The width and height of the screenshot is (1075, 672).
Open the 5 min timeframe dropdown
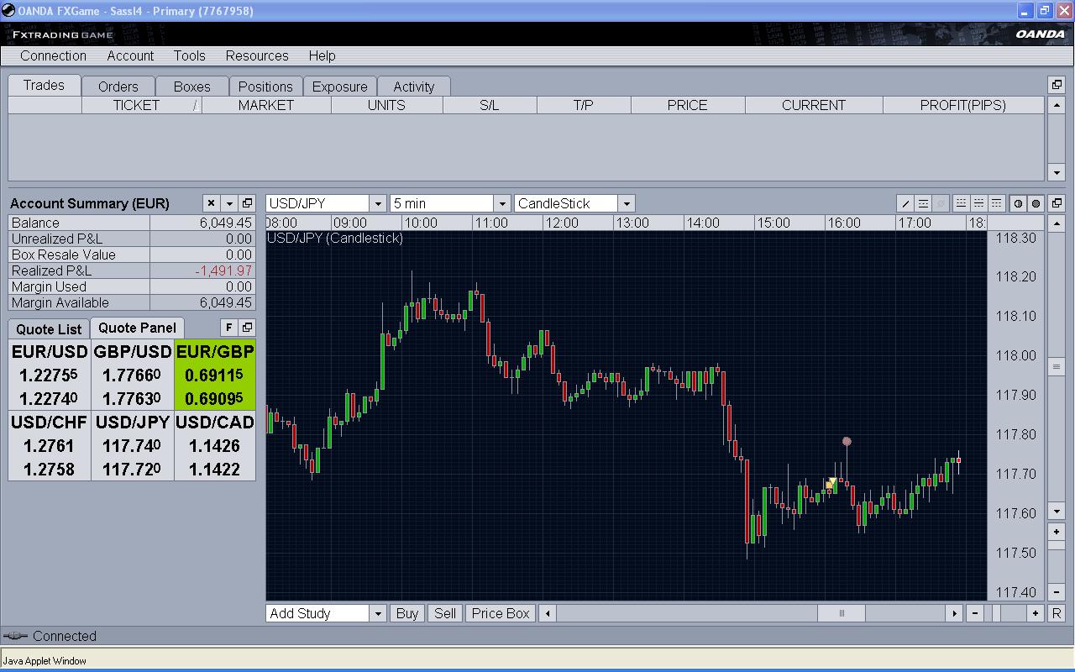(x=501, y=203)
